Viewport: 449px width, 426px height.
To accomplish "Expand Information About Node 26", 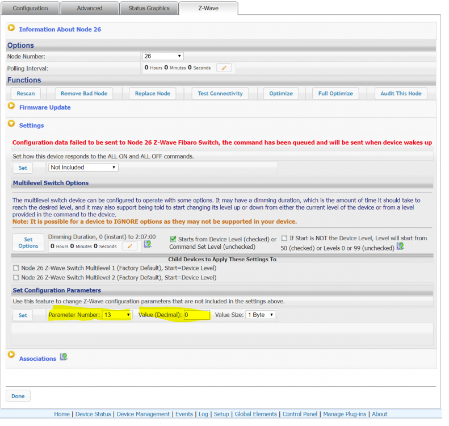I will 11,28.
